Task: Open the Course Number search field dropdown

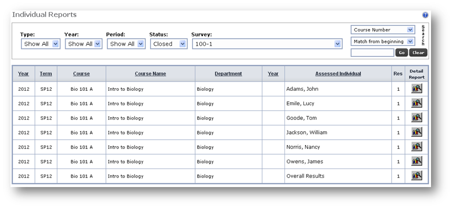Action: (382, 30)
